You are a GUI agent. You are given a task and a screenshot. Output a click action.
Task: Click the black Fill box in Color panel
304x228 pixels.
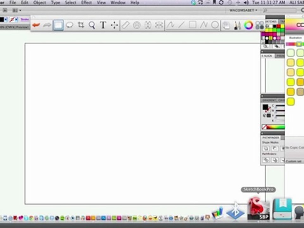[x=265, y=107]
